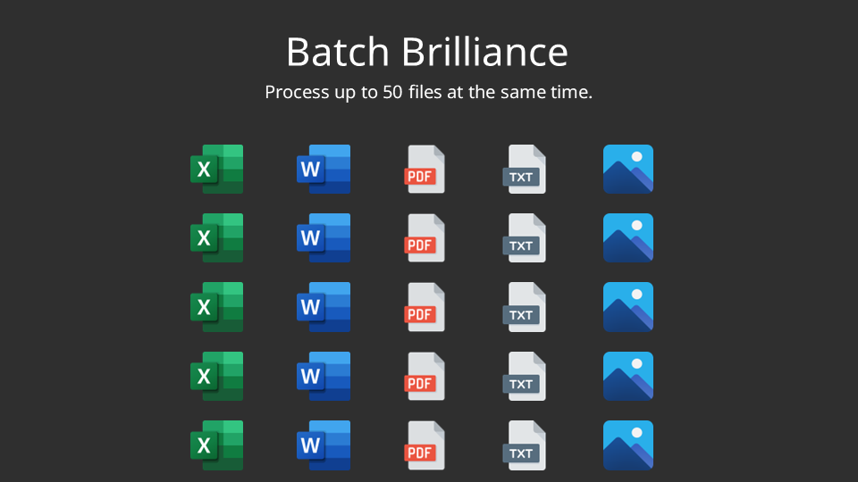
Task: Select the PDF icon in the second row
Action: pyautogui.click(x=425, y=237)
